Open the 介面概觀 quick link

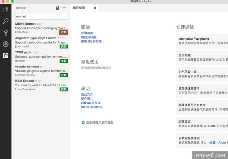point(202,58)
